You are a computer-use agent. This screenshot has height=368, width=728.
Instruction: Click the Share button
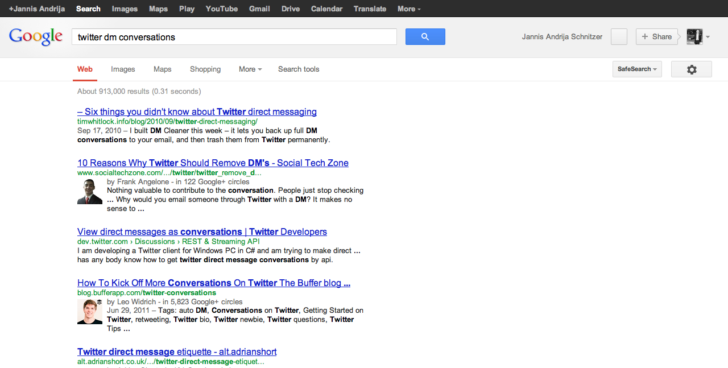657,37
